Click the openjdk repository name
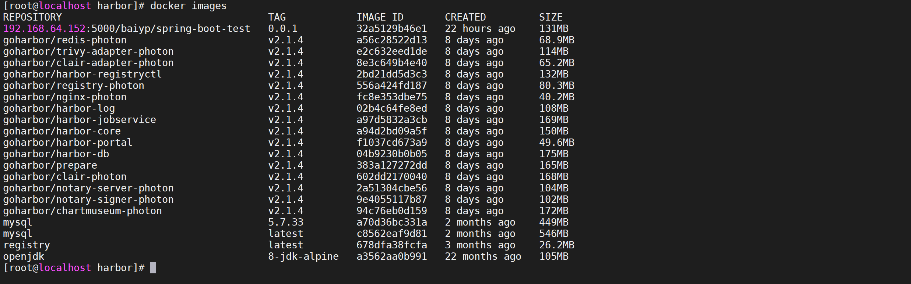The height and width of the screenshot is (284, 911). click(24, 256)
